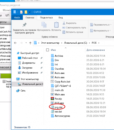
Task: Select Этот компьютер in the navigation pane
Action: point(28,79)
